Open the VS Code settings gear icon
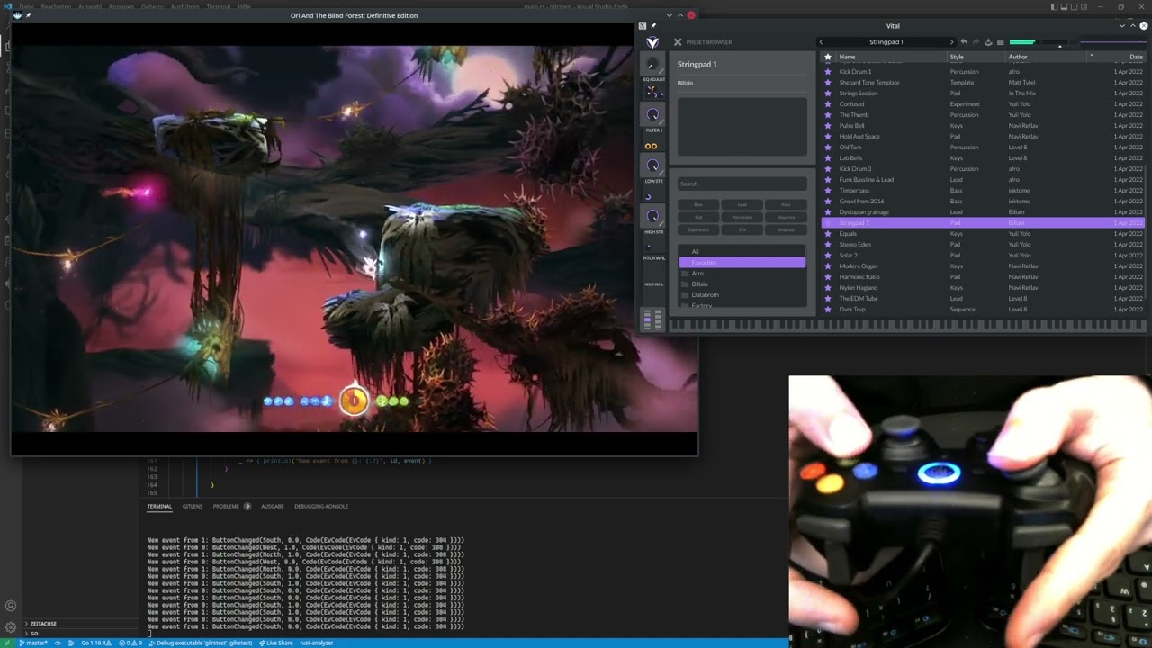 10,627
